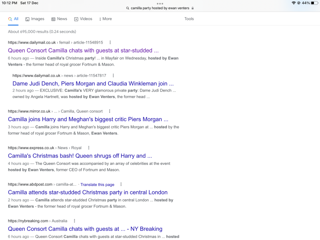Tap the 'Sat 17 Dec' date in status bar

[29, 3]
